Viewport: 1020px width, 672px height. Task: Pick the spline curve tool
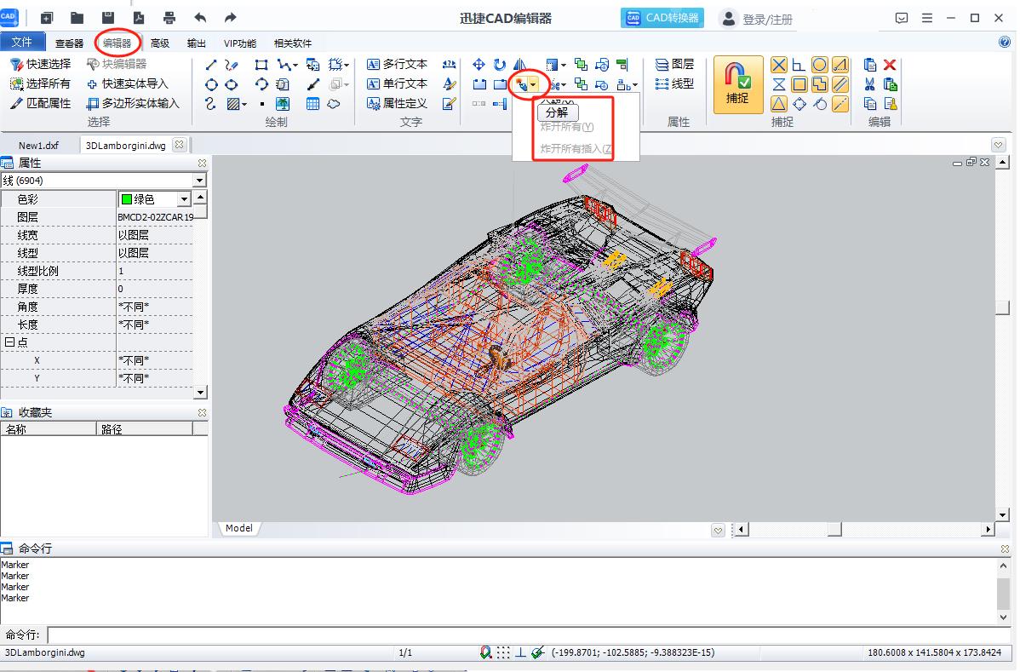211,104
